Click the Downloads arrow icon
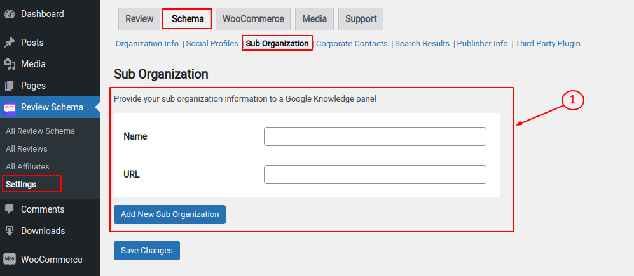 pyautogui.click(x=10, y=231)
